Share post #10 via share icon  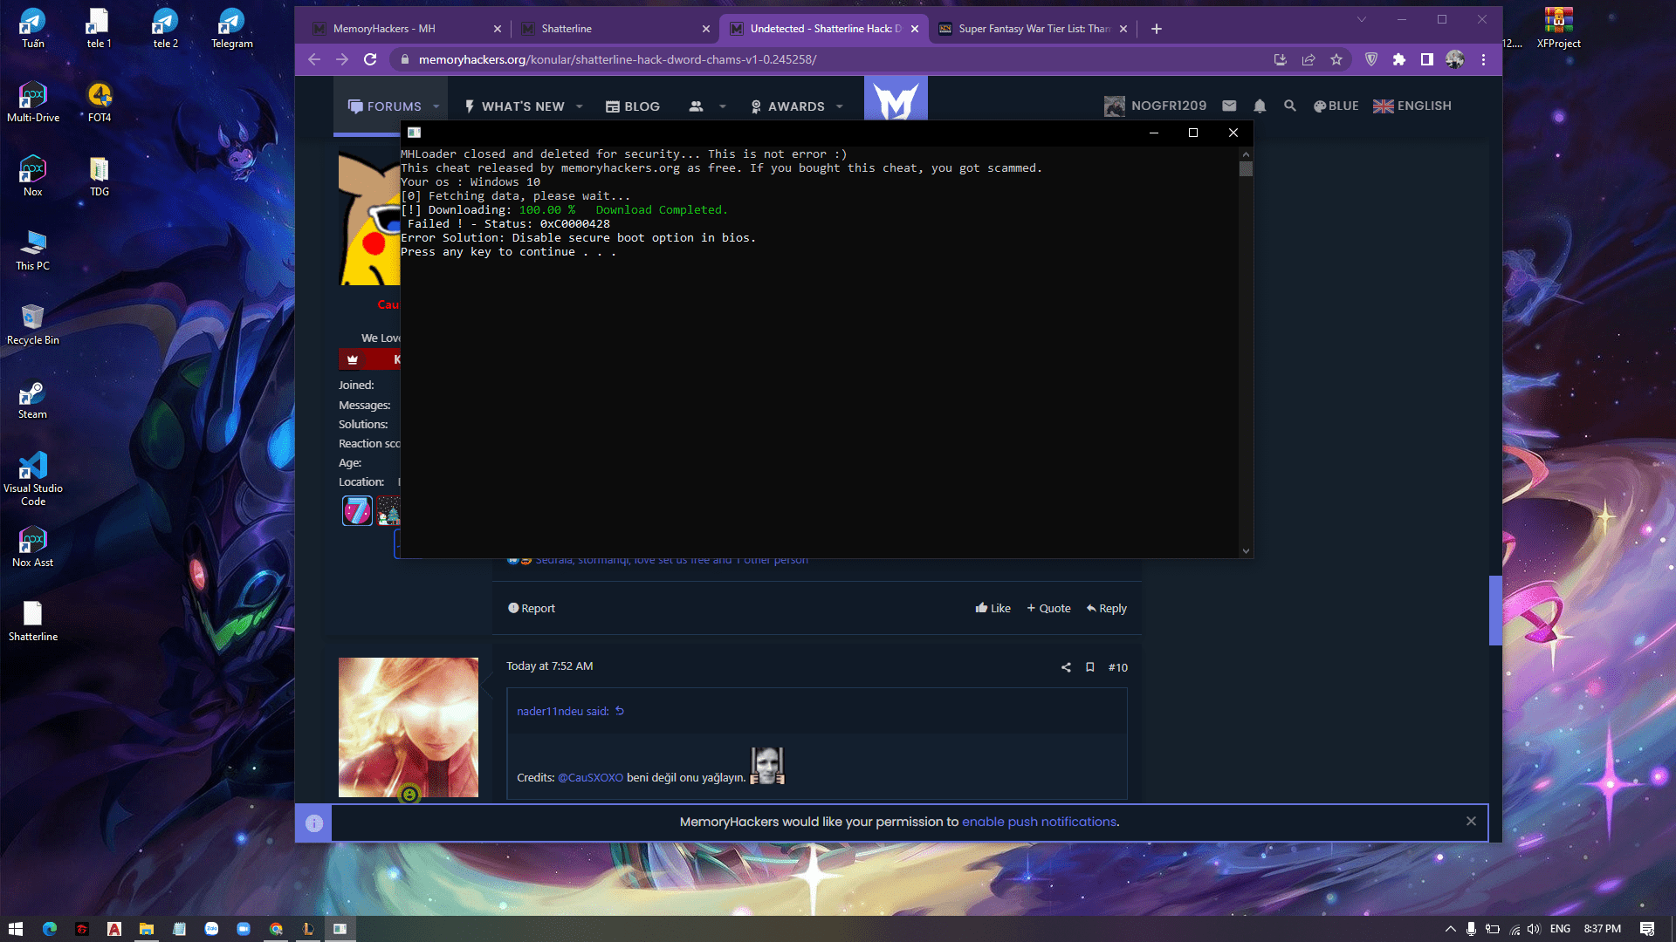pyautogui.click(x=1066, y=667)
